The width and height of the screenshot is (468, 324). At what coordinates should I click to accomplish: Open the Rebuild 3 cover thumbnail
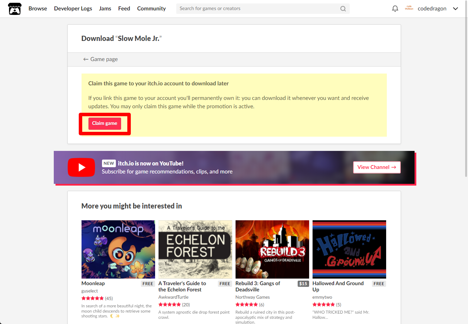click(x=272, y=249)
